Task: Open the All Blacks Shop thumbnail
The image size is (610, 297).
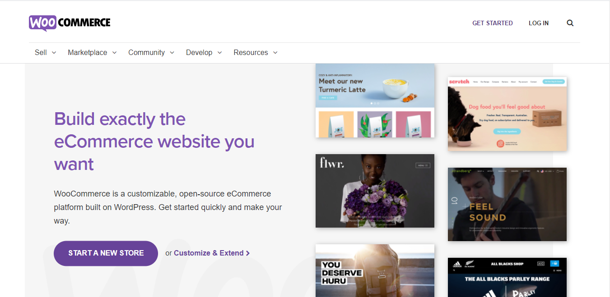Action: pos(507,277)
